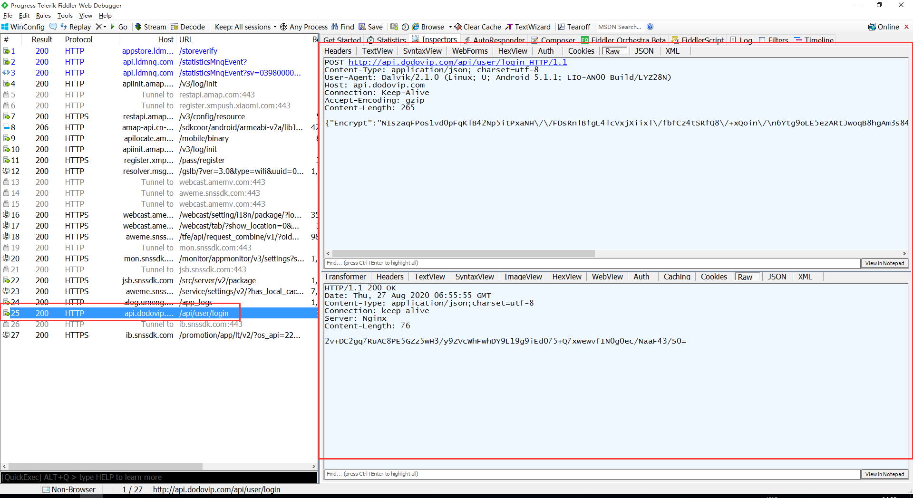Select the response Caching tab
913x498 pixels.
coord(677,277)
